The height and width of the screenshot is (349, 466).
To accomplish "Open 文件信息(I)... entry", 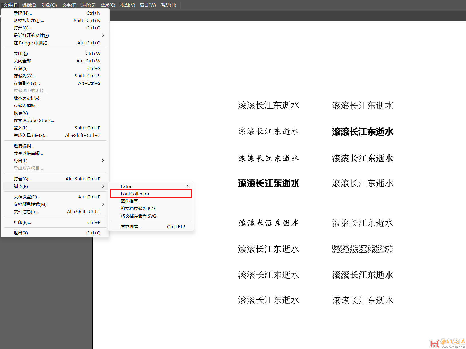I will [x=55, y=212].
